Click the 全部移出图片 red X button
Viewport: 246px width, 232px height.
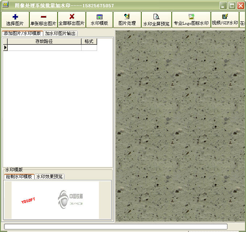tap(72, 20)
